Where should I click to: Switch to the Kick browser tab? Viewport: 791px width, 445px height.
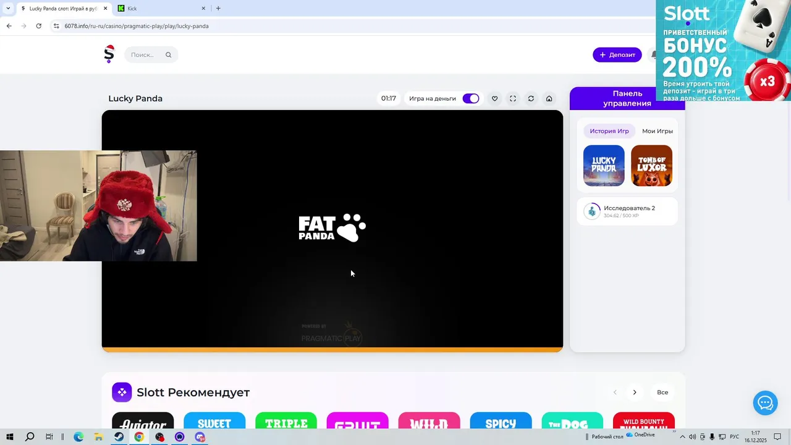tap(161, 9)
